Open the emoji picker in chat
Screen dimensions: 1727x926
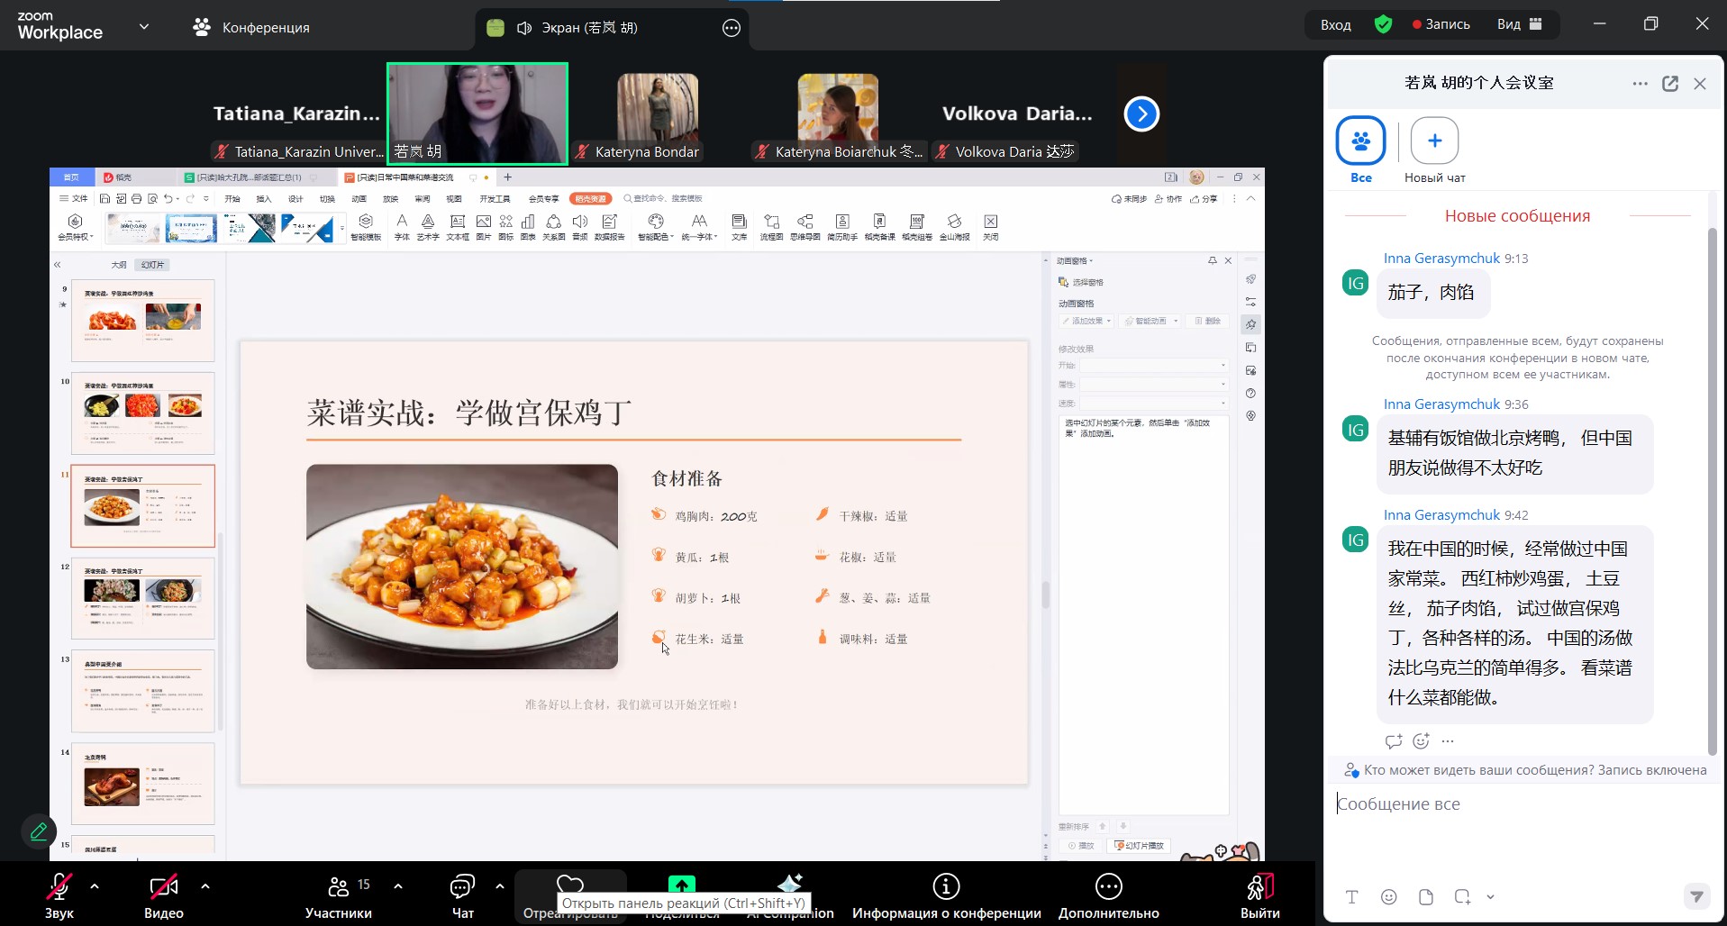(1388, 896)
